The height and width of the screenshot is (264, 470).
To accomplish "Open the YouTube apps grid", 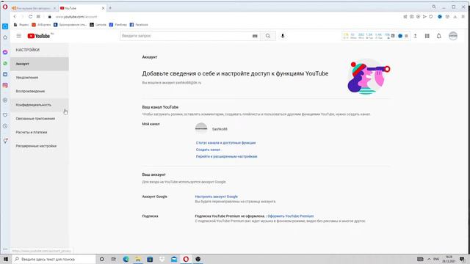I will [427, 36].
